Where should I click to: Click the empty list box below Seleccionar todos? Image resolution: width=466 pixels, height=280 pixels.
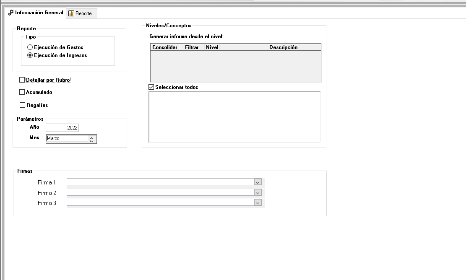pyautogui.click(x=234, y=117)
